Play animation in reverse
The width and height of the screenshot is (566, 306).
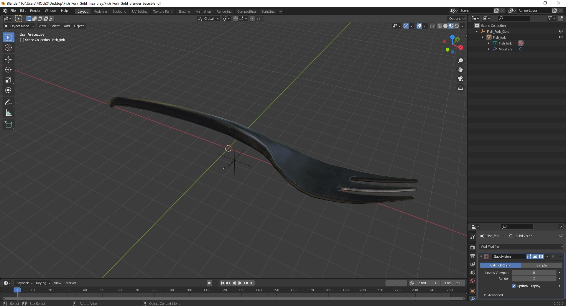point(234,283)
